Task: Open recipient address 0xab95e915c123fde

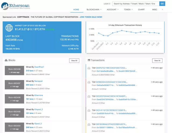Action: coord(128,99)
